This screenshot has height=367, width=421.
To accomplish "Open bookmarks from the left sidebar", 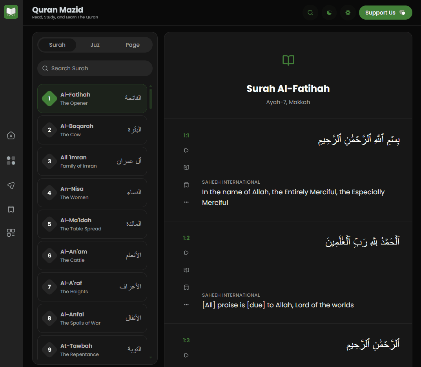I will [11, 209].
